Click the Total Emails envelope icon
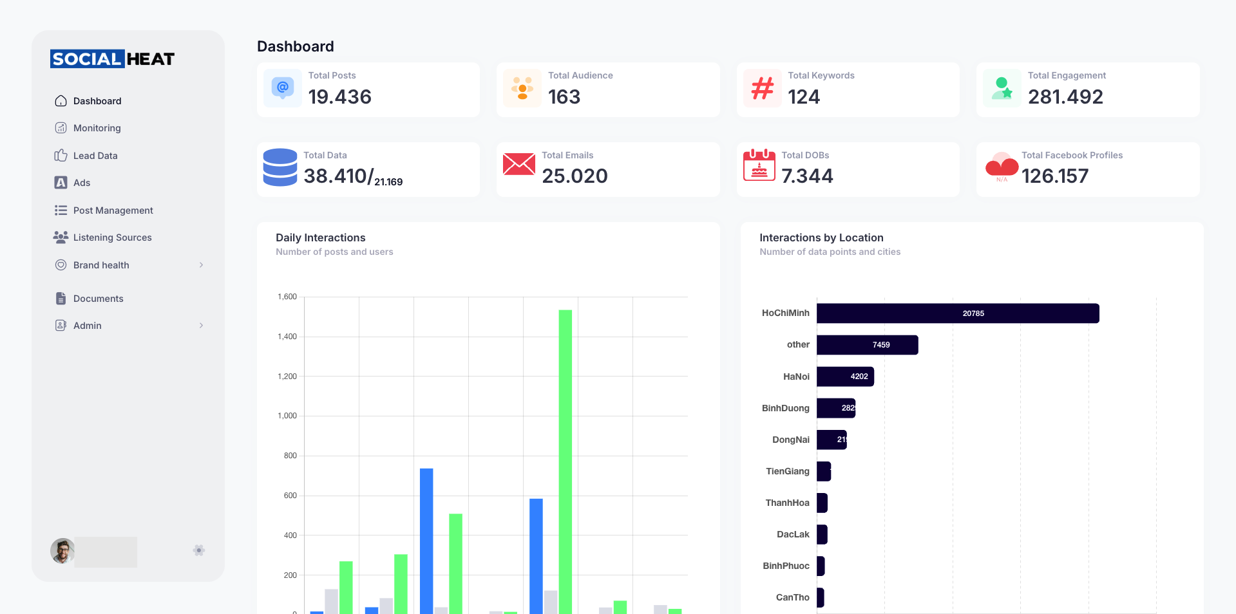Screen dimensions: 1236x614 [518, 164]
